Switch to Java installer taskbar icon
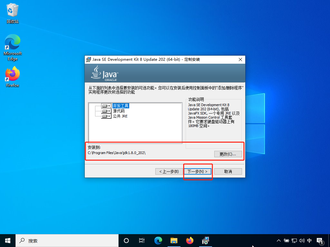The image size is (330, 247). click(x=205, y=241)
